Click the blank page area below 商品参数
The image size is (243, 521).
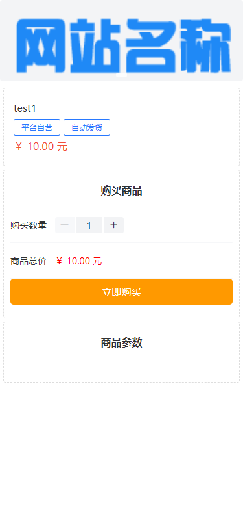(x=121, y=451)
